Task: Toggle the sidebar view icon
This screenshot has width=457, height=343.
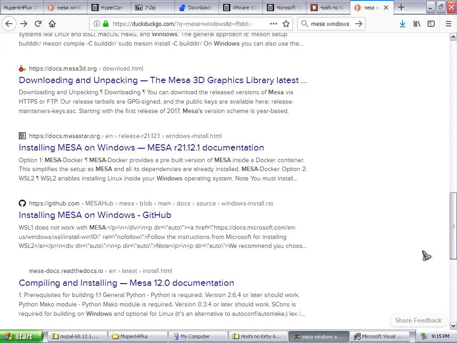Action: tap(431, 24)
